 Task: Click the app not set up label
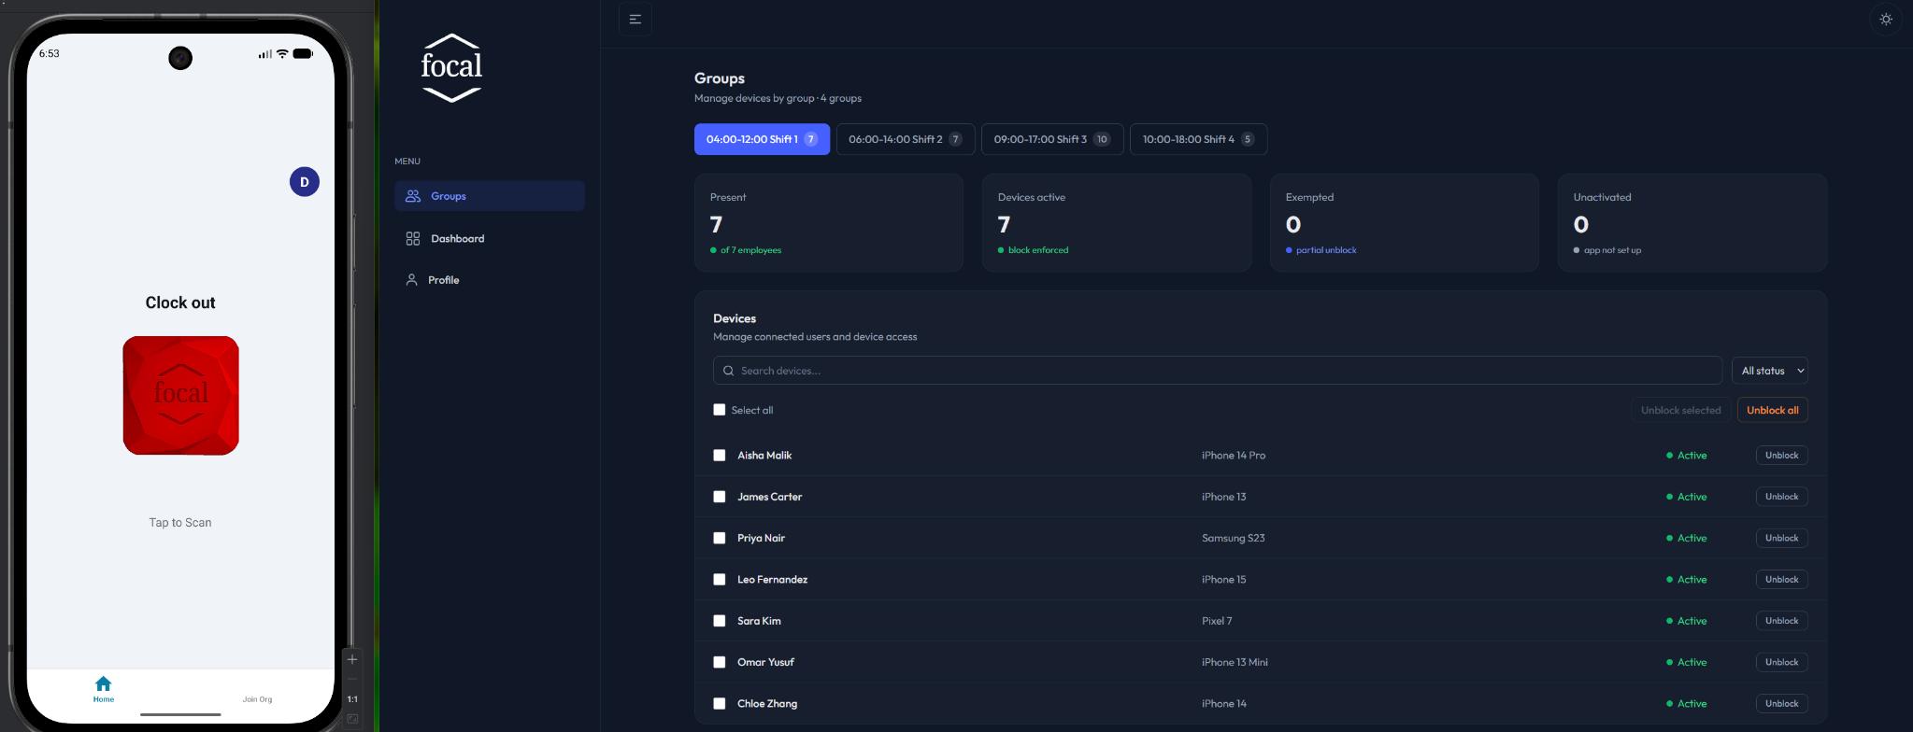[x=1612, y=250]
